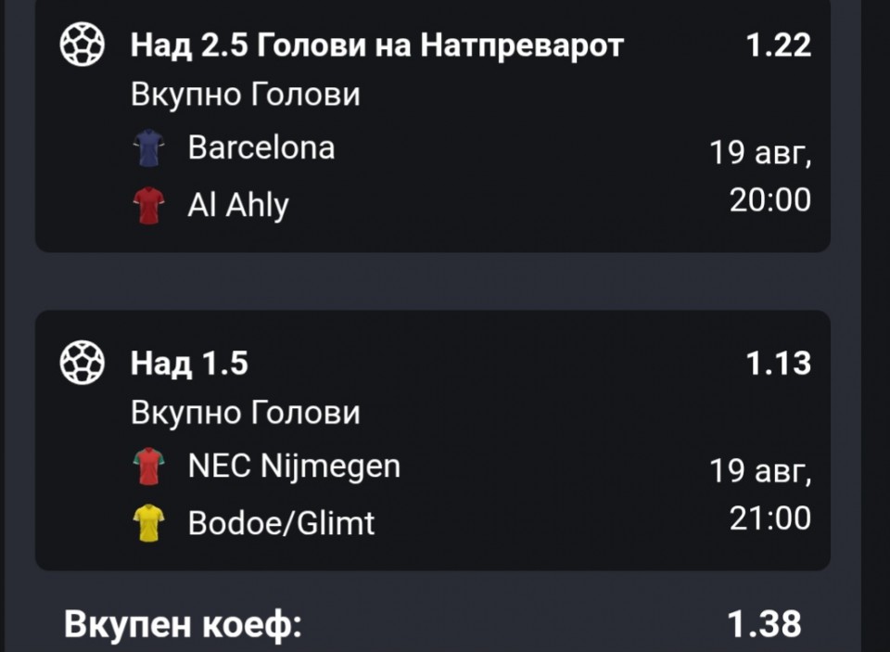This screenshot has height=652, width=890.
Task: Select the NEC Nijmegen team name
Action: click(x=294, y=467)
